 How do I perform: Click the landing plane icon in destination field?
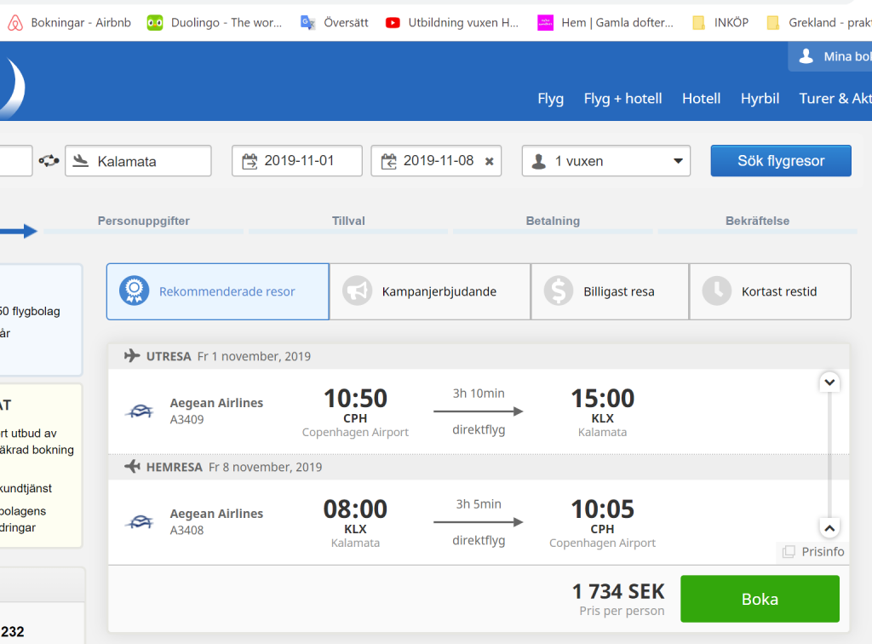click(81, 161)
